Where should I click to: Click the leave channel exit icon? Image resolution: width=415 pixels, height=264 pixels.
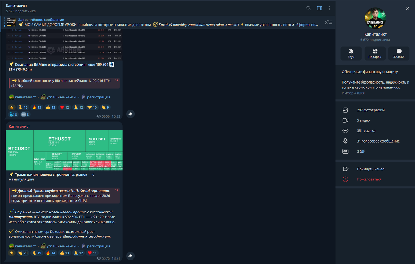[x=345, y=169]
